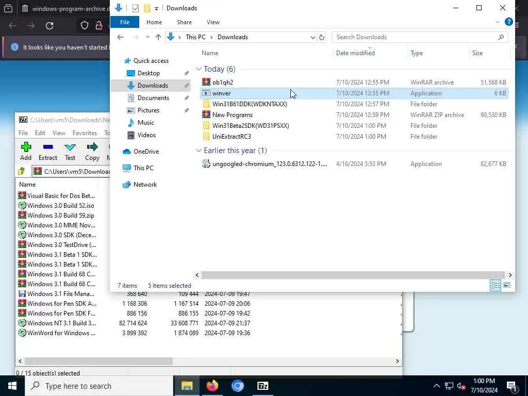Image resolution: width=528 pixels, height=396 pixels.
Task: Click Explorer up-directory arrow
Action: [158, 37]
